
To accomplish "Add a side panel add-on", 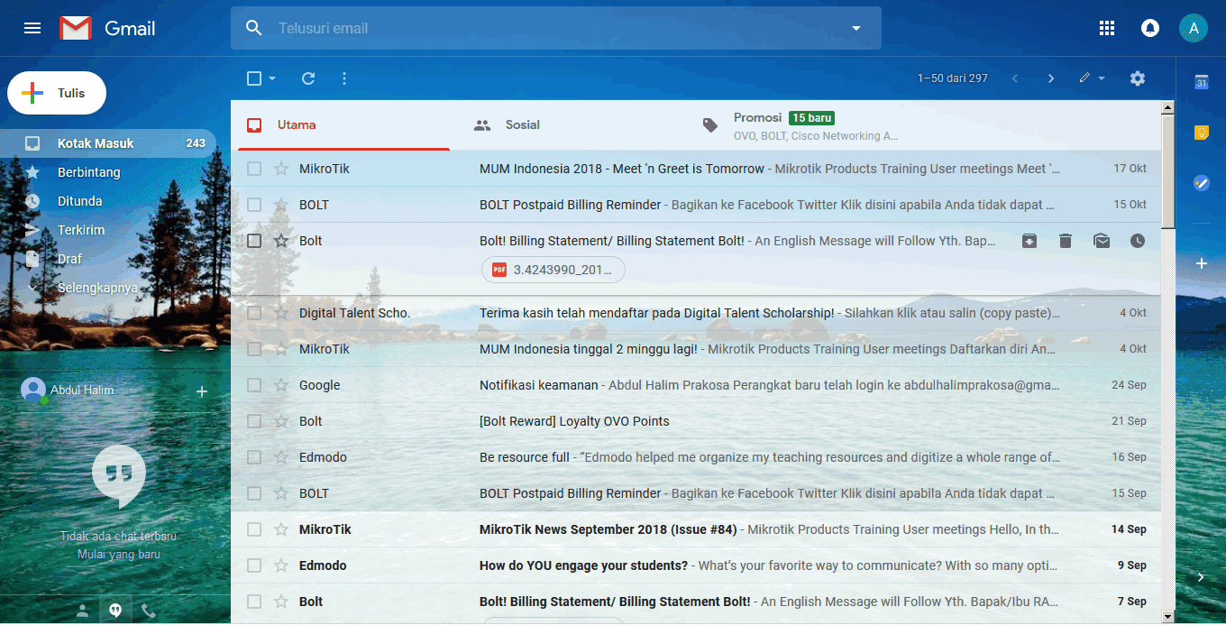I will (x=1201, y=263).
